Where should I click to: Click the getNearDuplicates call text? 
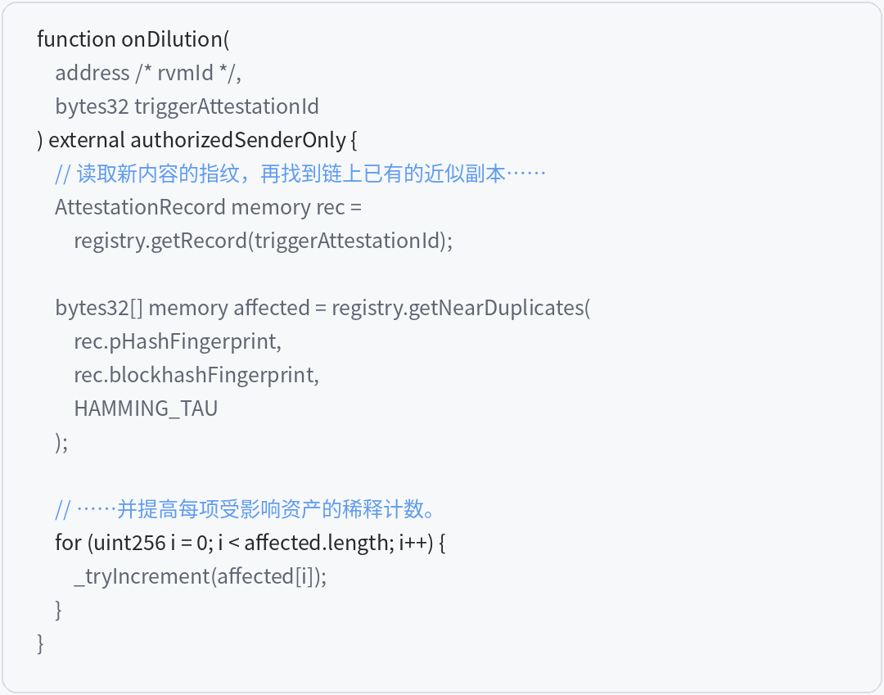coord(461,308)
